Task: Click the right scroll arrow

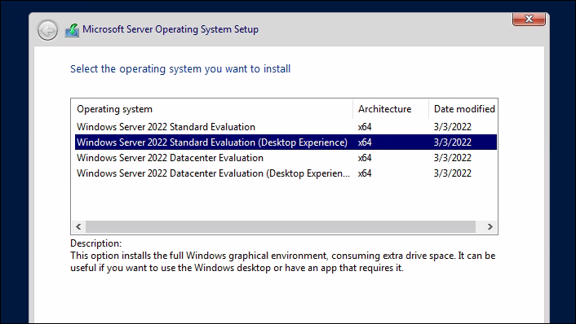Action: [490, 226]
